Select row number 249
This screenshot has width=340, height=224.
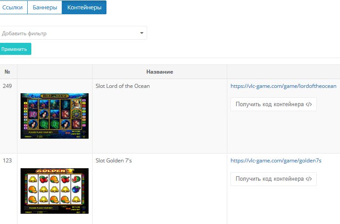(8, 86)
